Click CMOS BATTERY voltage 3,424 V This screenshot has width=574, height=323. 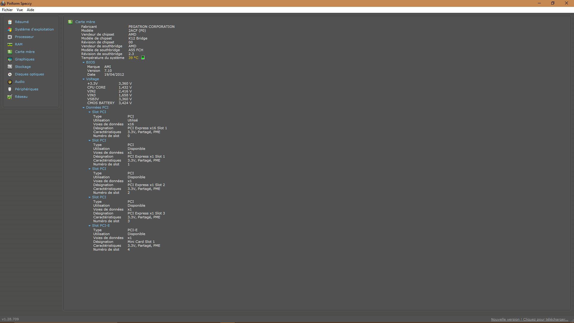point(125,103)
